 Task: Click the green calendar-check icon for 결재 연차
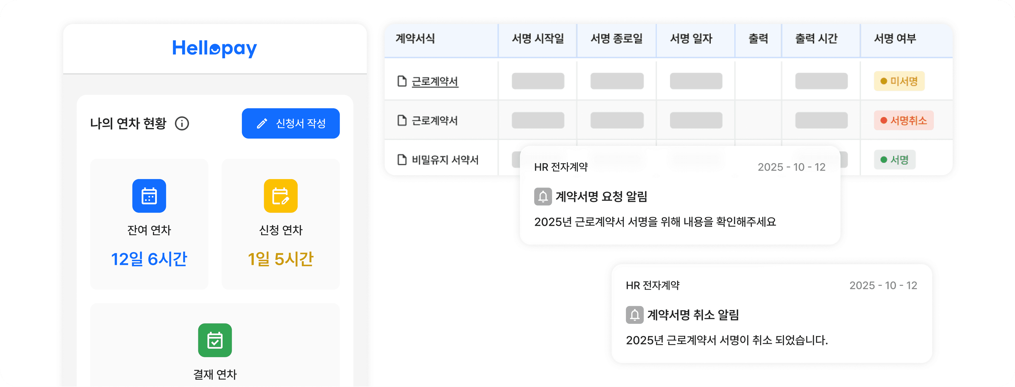click(x=215, y=341)
